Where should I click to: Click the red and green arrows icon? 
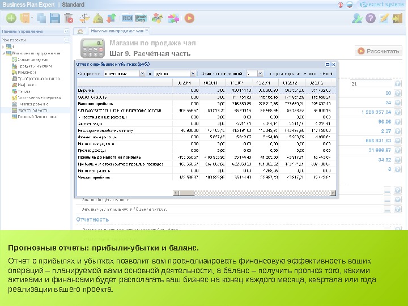click(x=112, y=18)
